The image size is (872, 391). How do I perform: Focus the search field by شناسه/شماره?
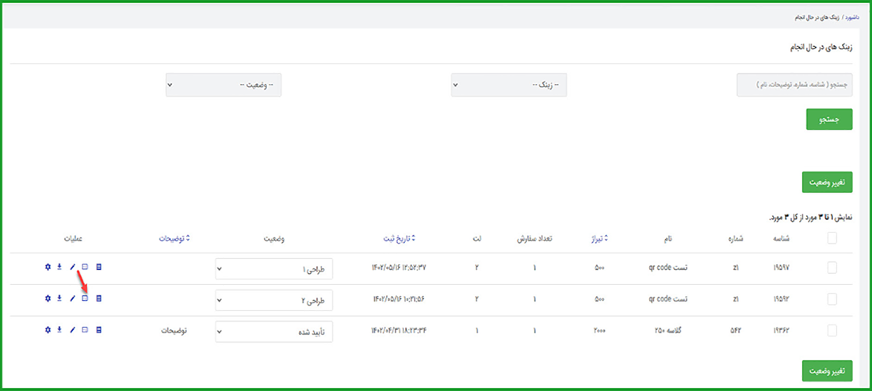(x=794, y=85)
